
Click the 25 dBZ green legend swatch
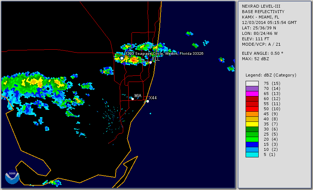252,134
